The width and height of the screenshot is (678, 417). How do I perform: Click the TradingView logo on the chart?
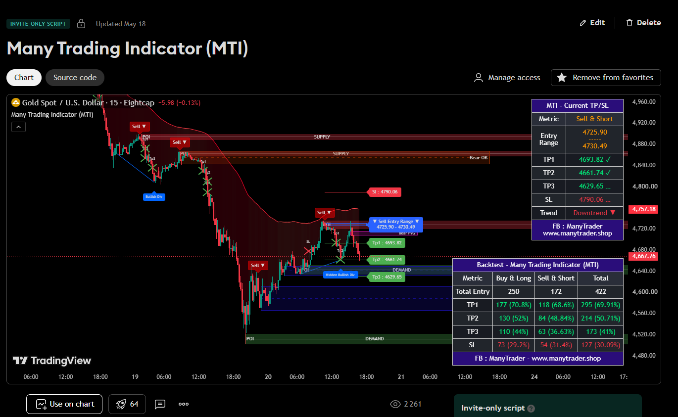tap(51, 361)
